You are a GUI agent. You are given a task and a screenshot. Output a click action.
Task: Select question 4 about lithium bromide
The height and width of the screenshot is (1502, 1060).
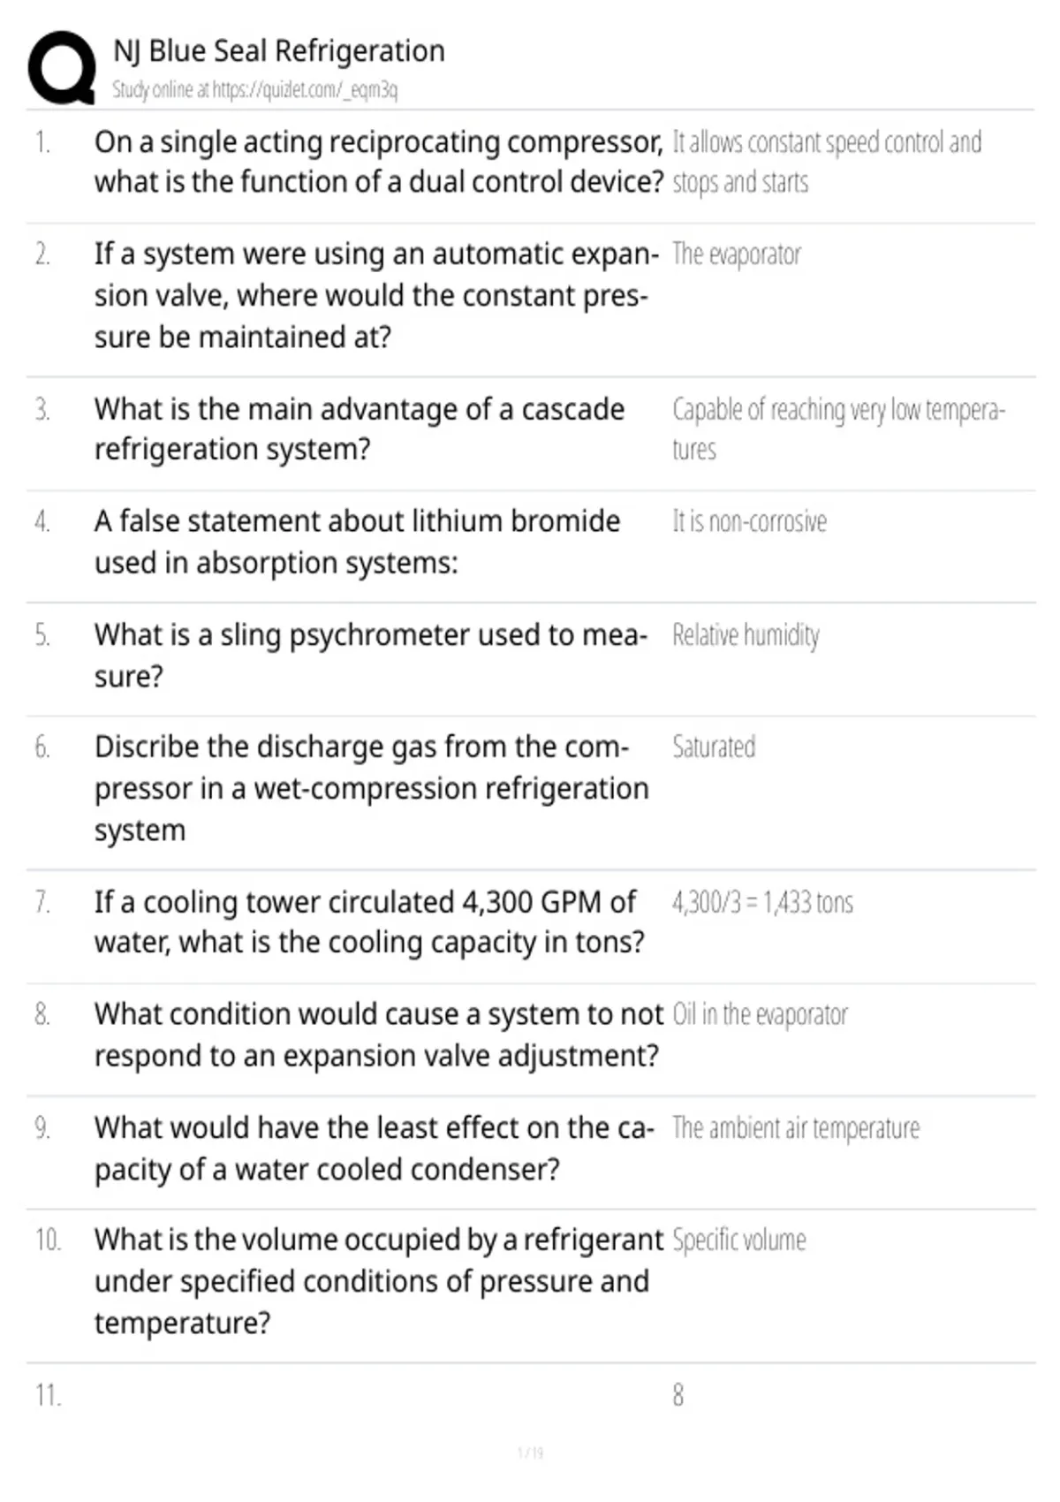pyautogui.click(x=358, y=542)
